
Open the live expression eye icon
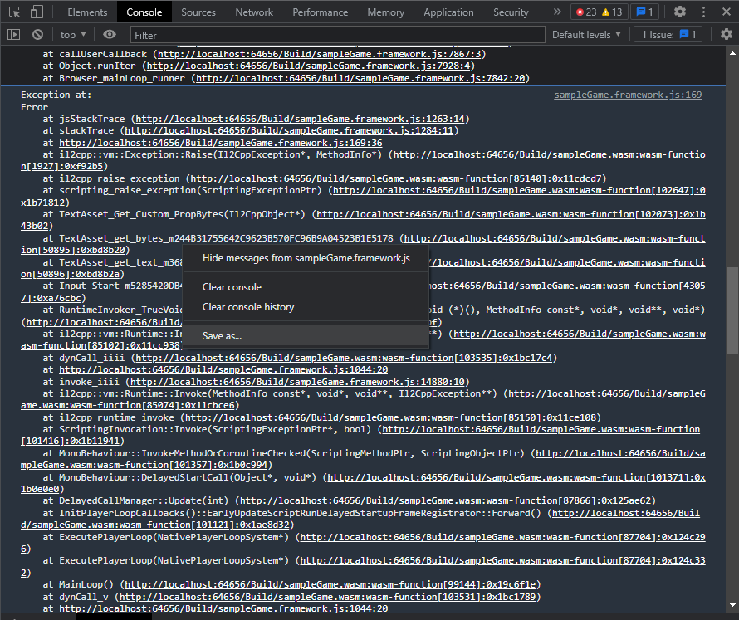[x=110, y=35]
